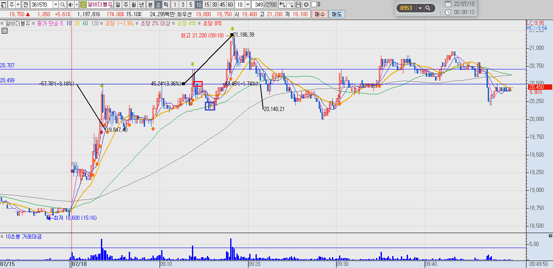Screen dimensions: 553x268
Task: Click the 349 bar count input field
Action: [258, 5]
